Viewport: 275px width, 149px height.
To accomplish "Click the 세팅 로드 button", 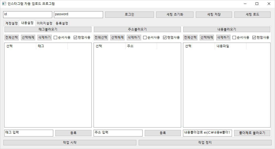I will pyautogui.click(x=252, y=15).
